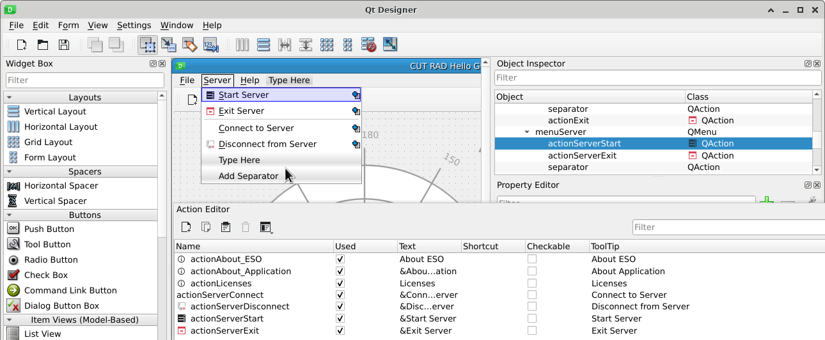Viewport: 825px width, 340px height.
Task: Click the Adjust Size toolbar icon
Action: 390,45
